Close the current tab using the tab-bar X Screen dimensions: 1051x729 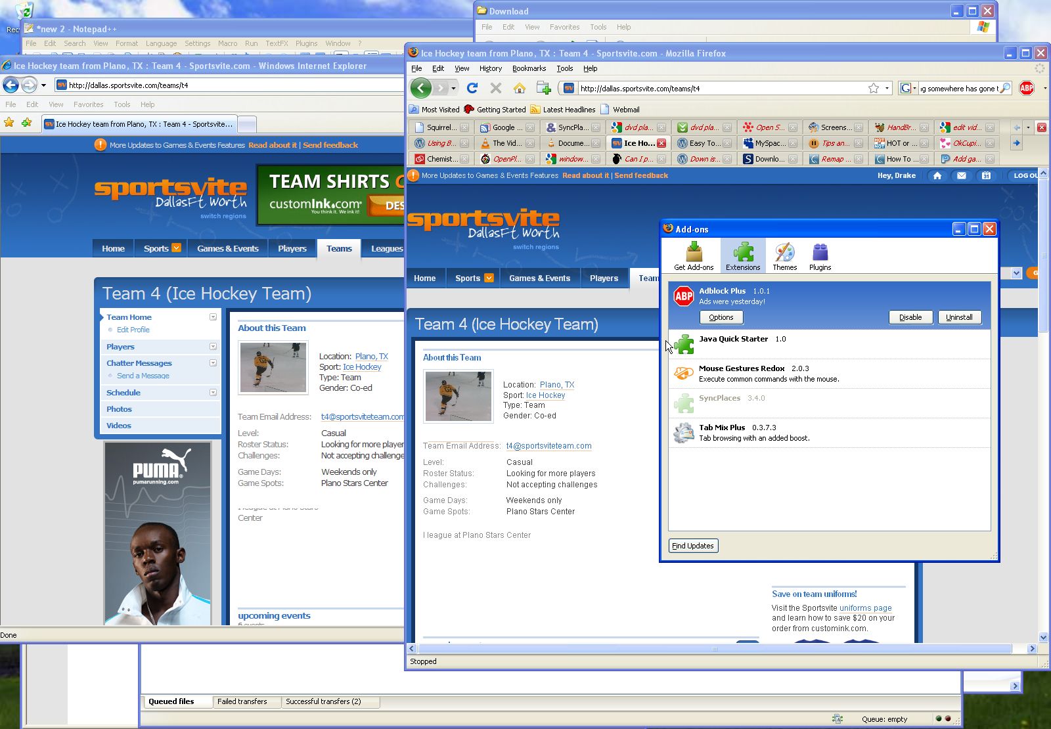click(x=1041, y=127)
